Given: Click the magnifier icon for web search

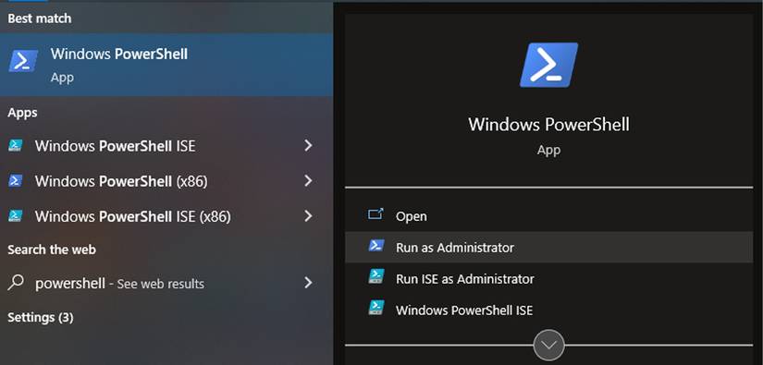Looking at the screenshot, I should coord(16,283).
